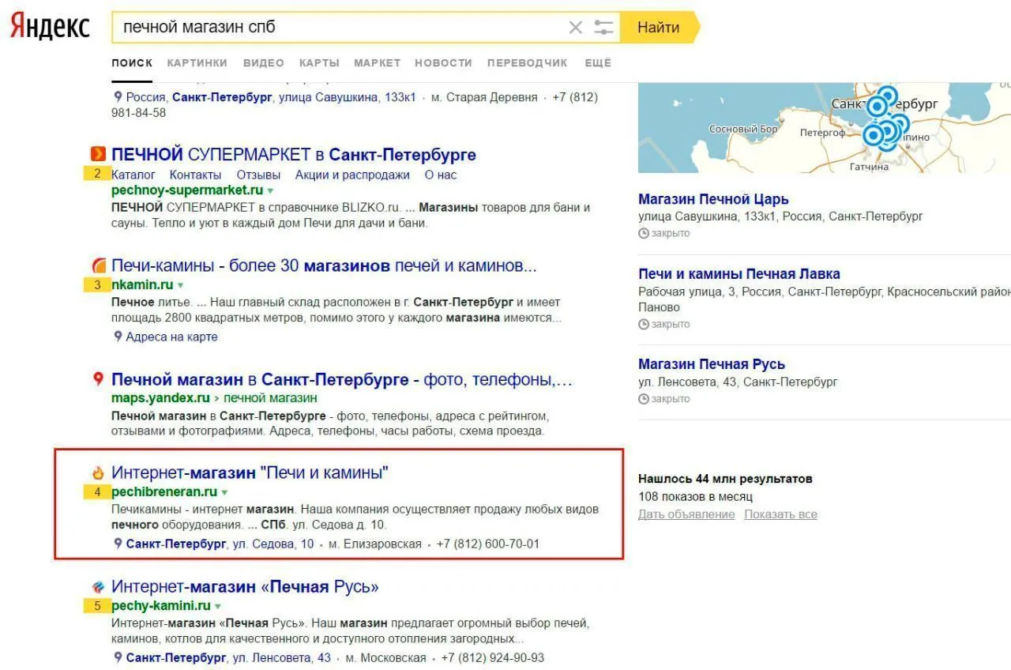Open the Адреса на карте link

(x=171, y=337)
